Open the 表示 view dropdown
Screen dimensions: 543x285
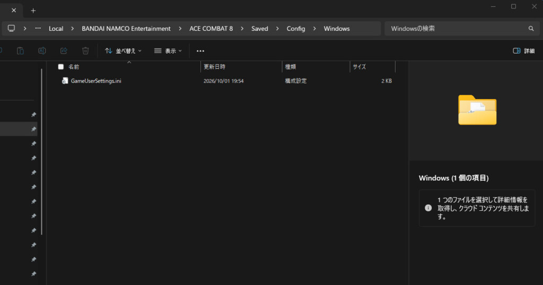point(168,51)
